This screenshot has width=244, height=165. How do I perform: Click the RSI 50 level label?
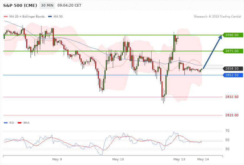tap(227, 140)
